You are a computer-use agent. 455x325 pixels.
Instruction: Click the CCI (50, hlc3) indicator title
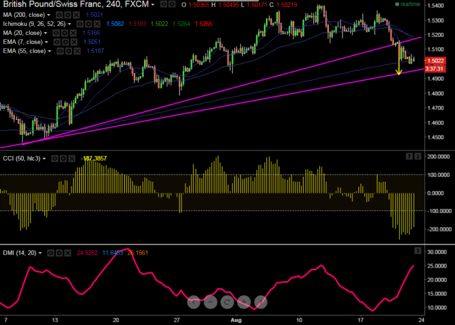[x=21, y=159]
